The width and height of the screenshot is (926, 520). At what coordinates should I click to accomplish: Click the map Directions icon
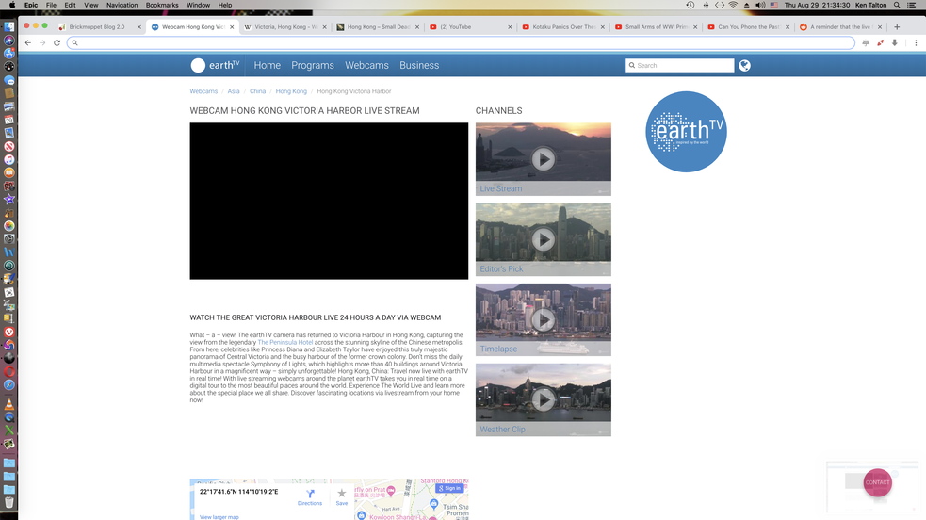310,496
